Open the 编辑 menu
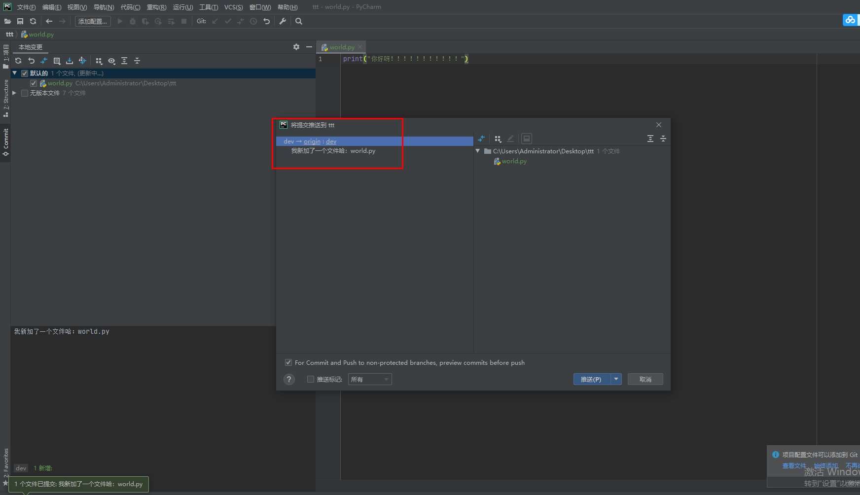Viewport: 860px width, 495px height. coord(52,7)
